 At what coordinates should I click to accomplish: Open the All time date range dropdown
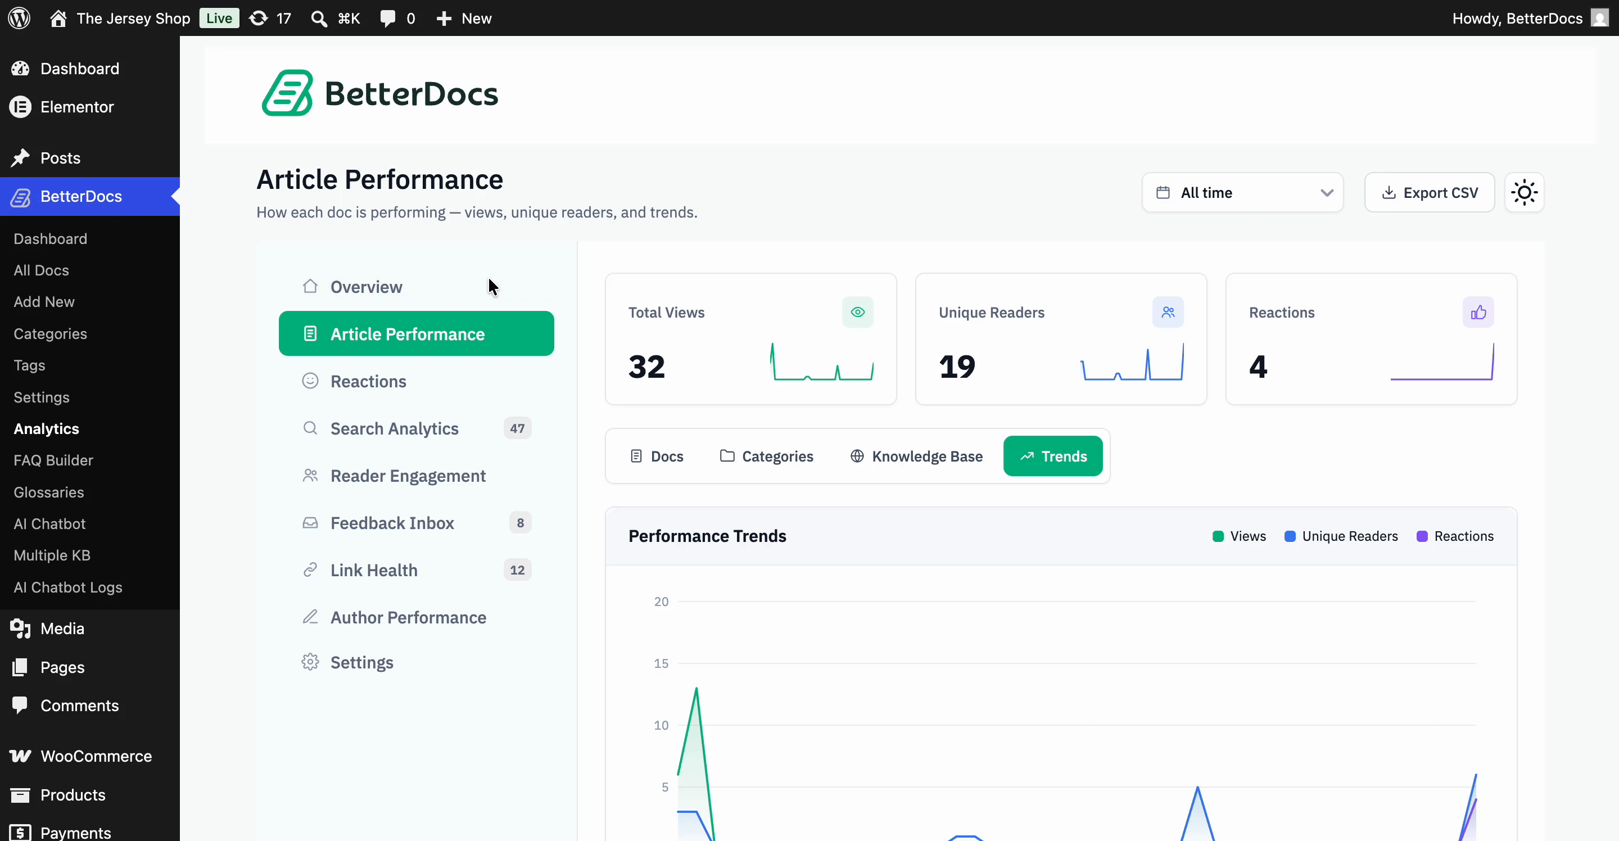pyautogui.click(x=1242, y=192)
